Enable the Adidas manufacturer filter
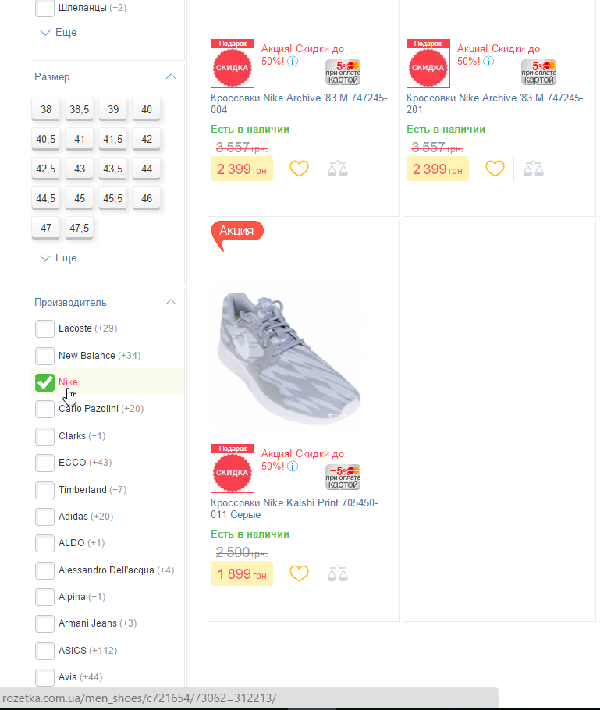The height and width of the screenshot is (710, 600). coord(45,517)
